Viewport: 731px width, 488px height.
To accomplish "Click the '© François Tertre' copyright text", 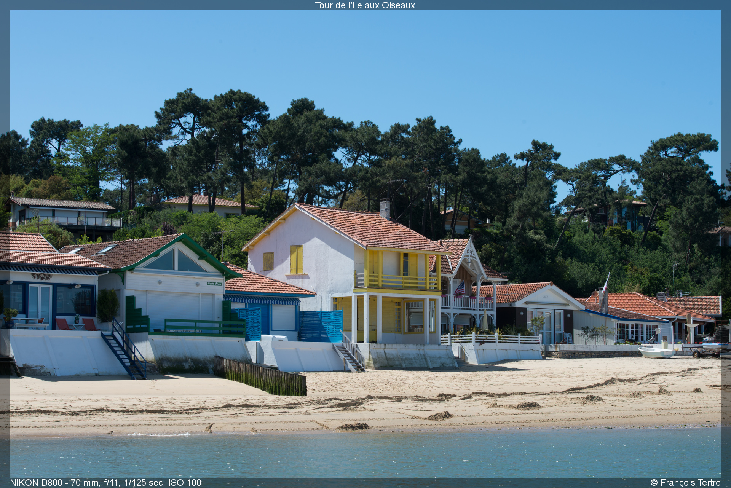I will 685,482.
